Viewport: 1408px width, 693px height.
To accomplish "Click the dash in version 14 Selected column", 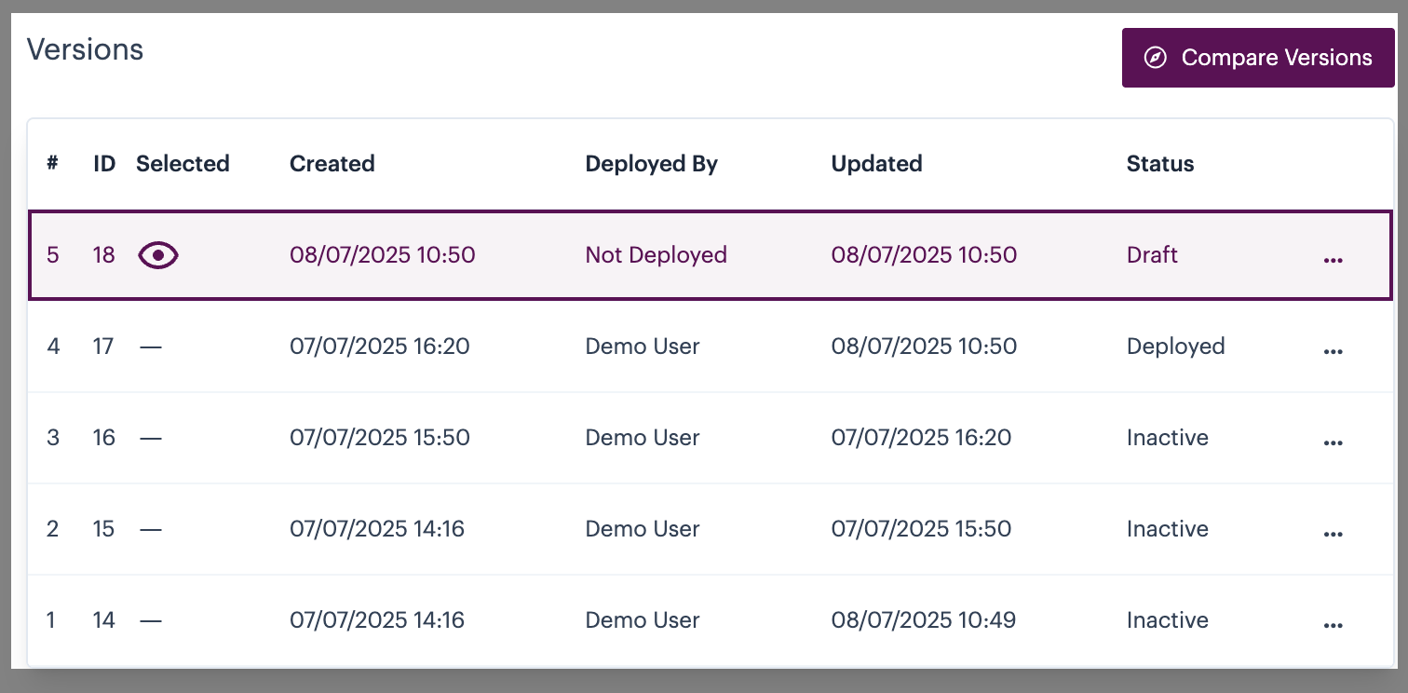I will [150, 620].
